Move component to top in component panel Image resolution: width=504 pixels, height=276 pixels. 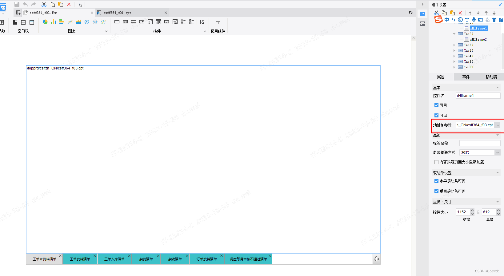[470, 13]
